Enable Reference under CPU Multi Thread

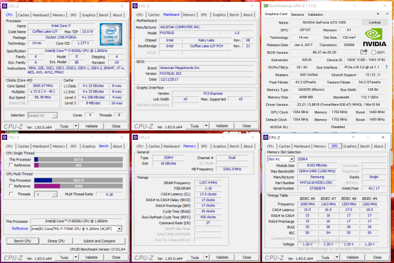[11, 186]
